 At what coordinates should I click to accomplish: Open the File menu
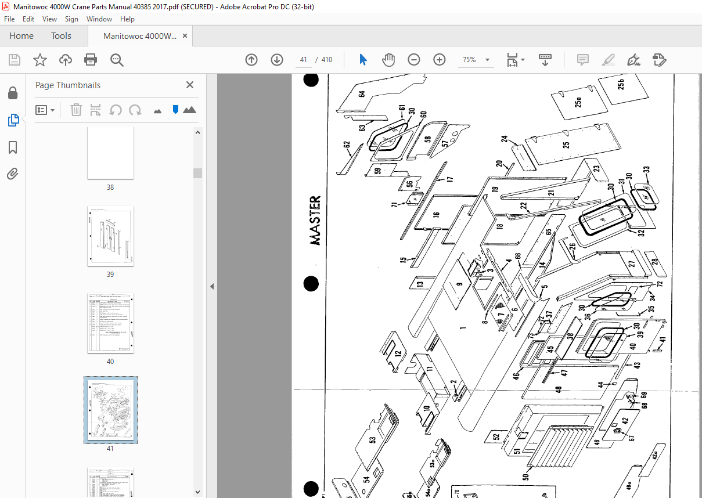pos(9,19)
